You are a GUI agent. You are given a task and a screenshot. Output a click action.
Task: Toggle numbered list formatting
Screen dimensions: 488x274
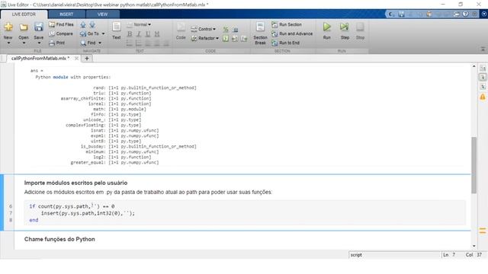[x=139, y=43]
